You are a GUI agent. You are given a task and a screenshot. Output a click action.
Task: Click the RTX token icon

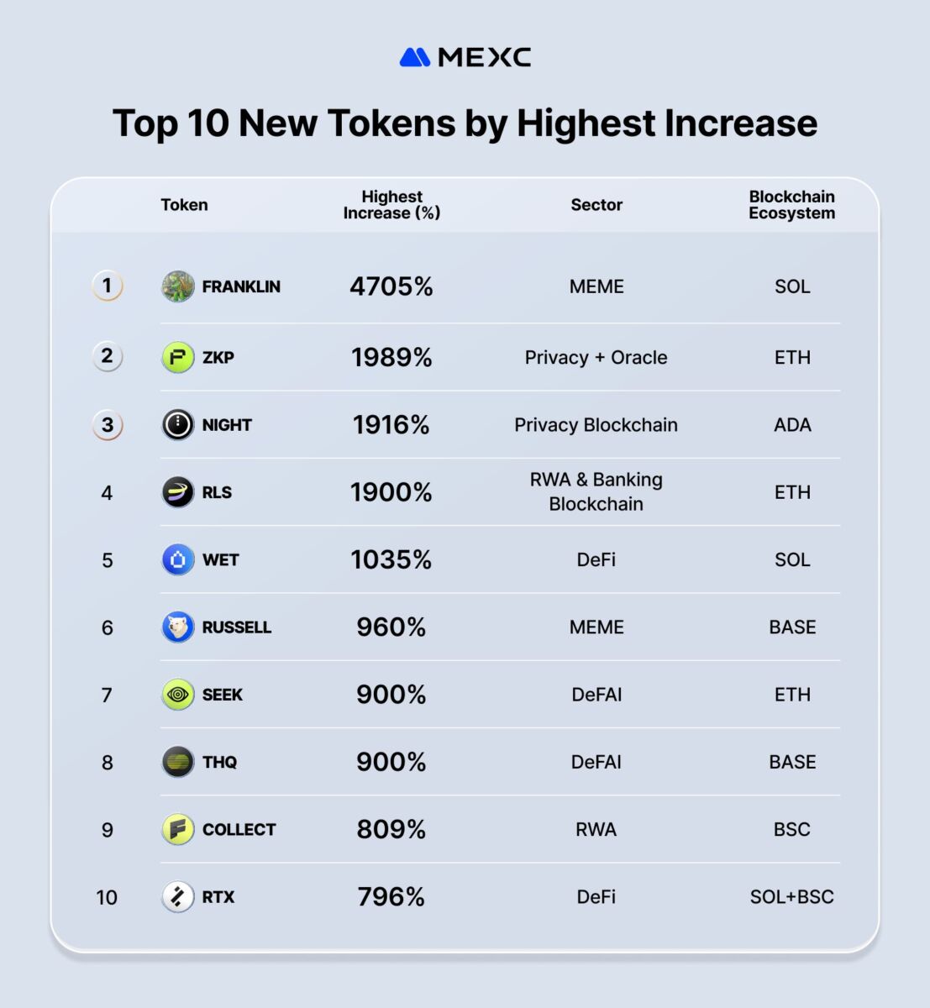coord(178,897)
